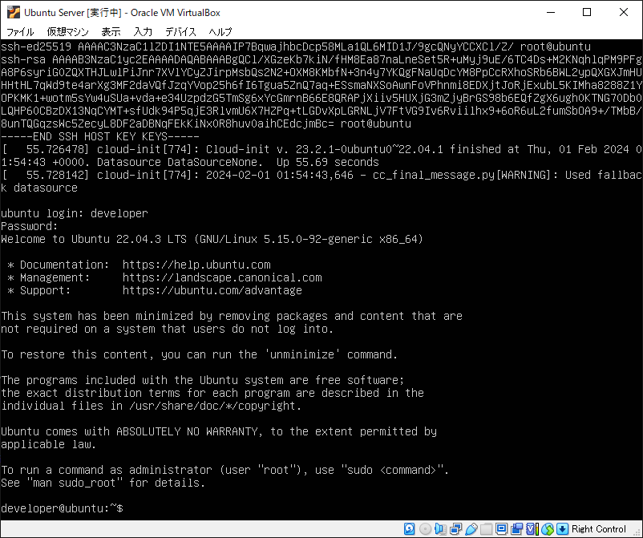643x538 pixels.
Task: Close the Ubuntu Server VM window
Action: coord(623,12)
